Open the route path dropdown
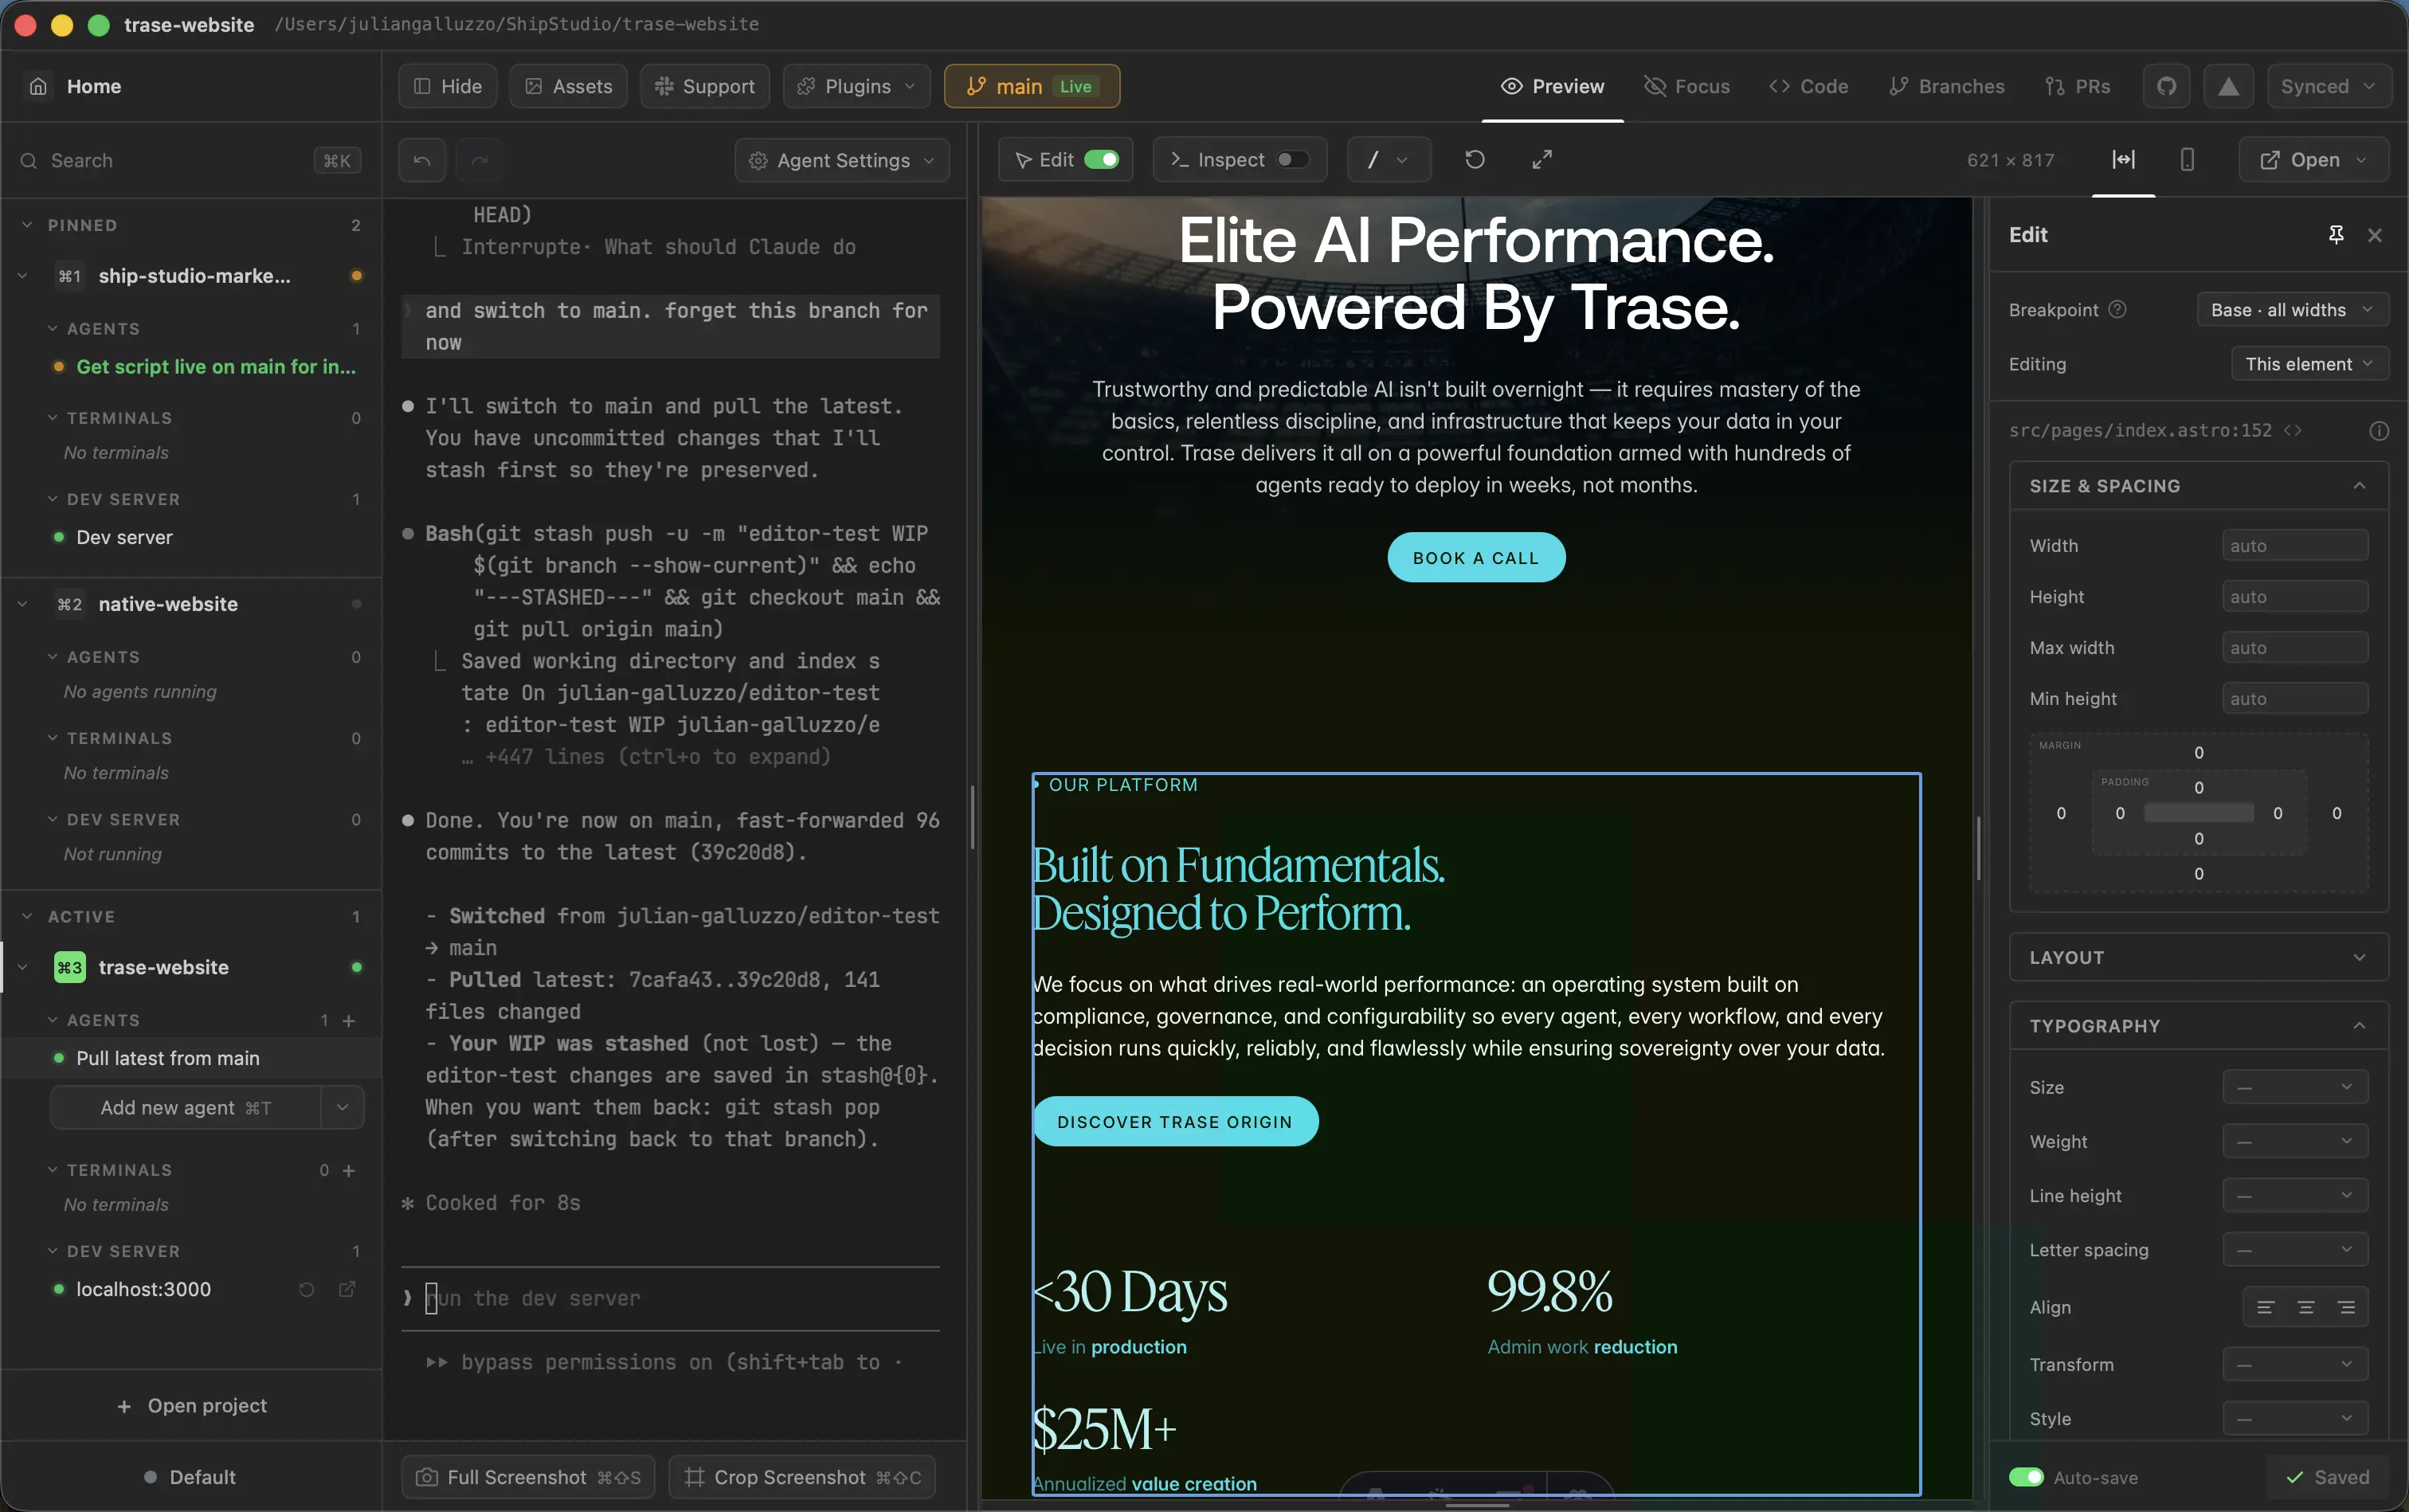Screen dimensions: 2409x1512 (1388, 159)
